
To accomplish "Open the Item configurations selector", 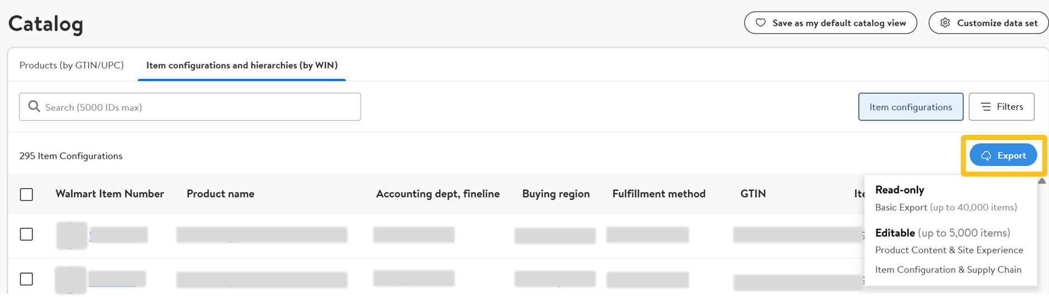I will coord(910,107).
